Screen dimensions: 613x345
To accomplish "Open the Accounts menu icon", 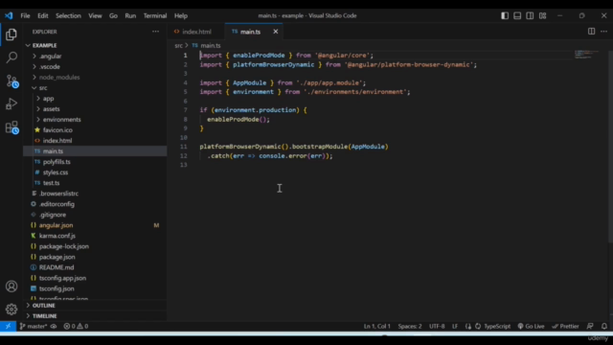I will pos(11,287).
